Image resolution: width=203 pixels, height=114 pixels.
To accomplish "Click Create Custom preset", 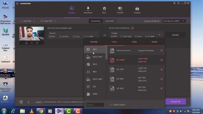I will point(118,105).
